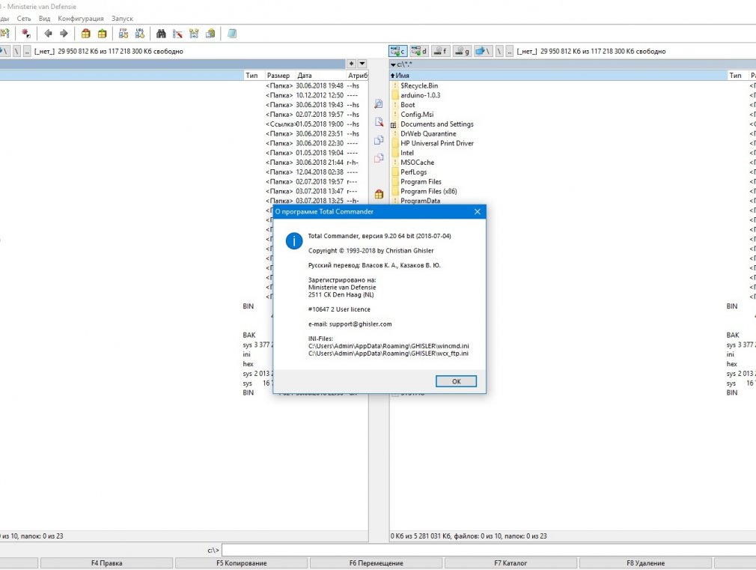This screenshot has height=570, width=756.
Task: Select the HP Universal Print Driver folder
Action: [437, 143]
